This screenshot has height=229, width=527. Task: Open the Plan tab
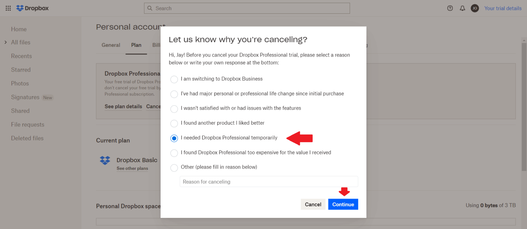click(136, 45)
